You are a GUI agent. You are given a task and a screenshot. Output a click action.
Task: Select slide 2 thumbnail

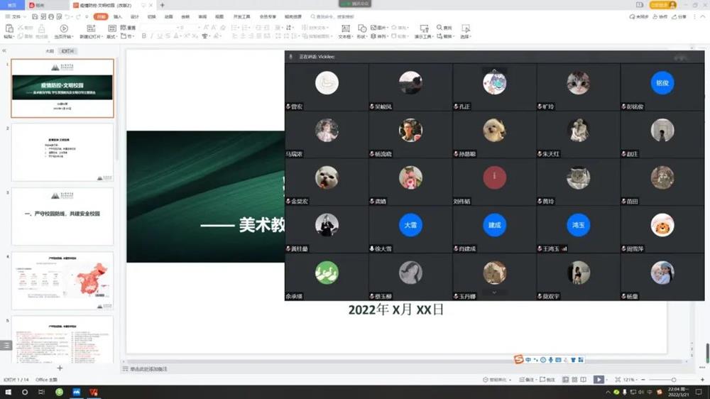62,153
